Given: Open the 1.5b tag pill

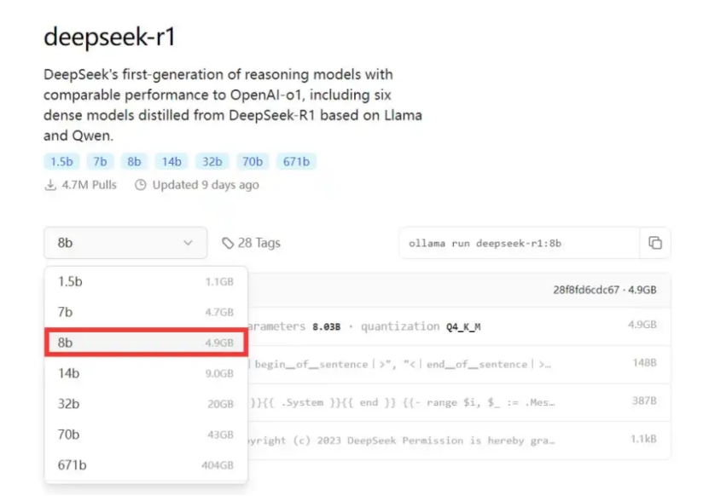Looking at the screenshot, I should [x=61, y=162].
